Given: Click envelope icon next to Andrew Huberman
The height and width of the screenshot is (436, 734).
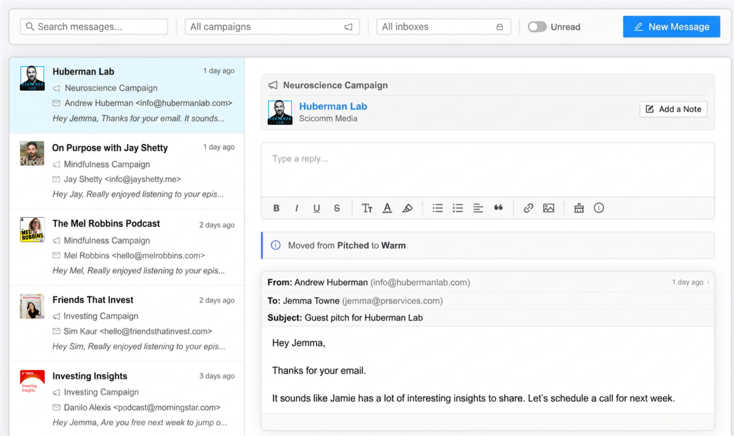Looking at the screenshot, I should (56, 103).
